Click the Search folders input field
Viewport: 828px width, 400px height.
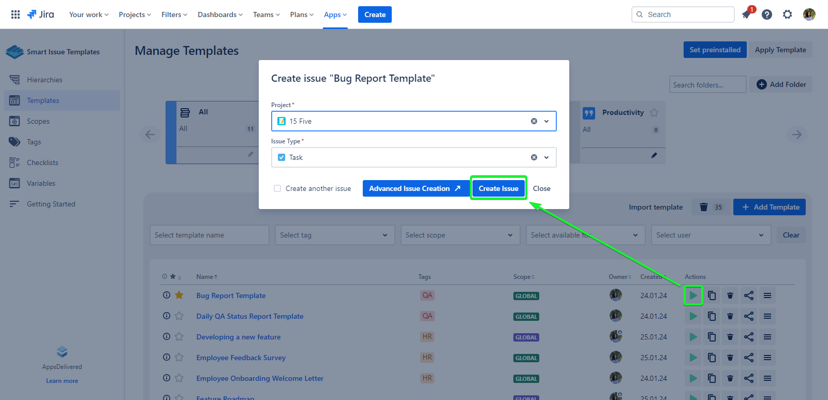(x=707, y=85)
